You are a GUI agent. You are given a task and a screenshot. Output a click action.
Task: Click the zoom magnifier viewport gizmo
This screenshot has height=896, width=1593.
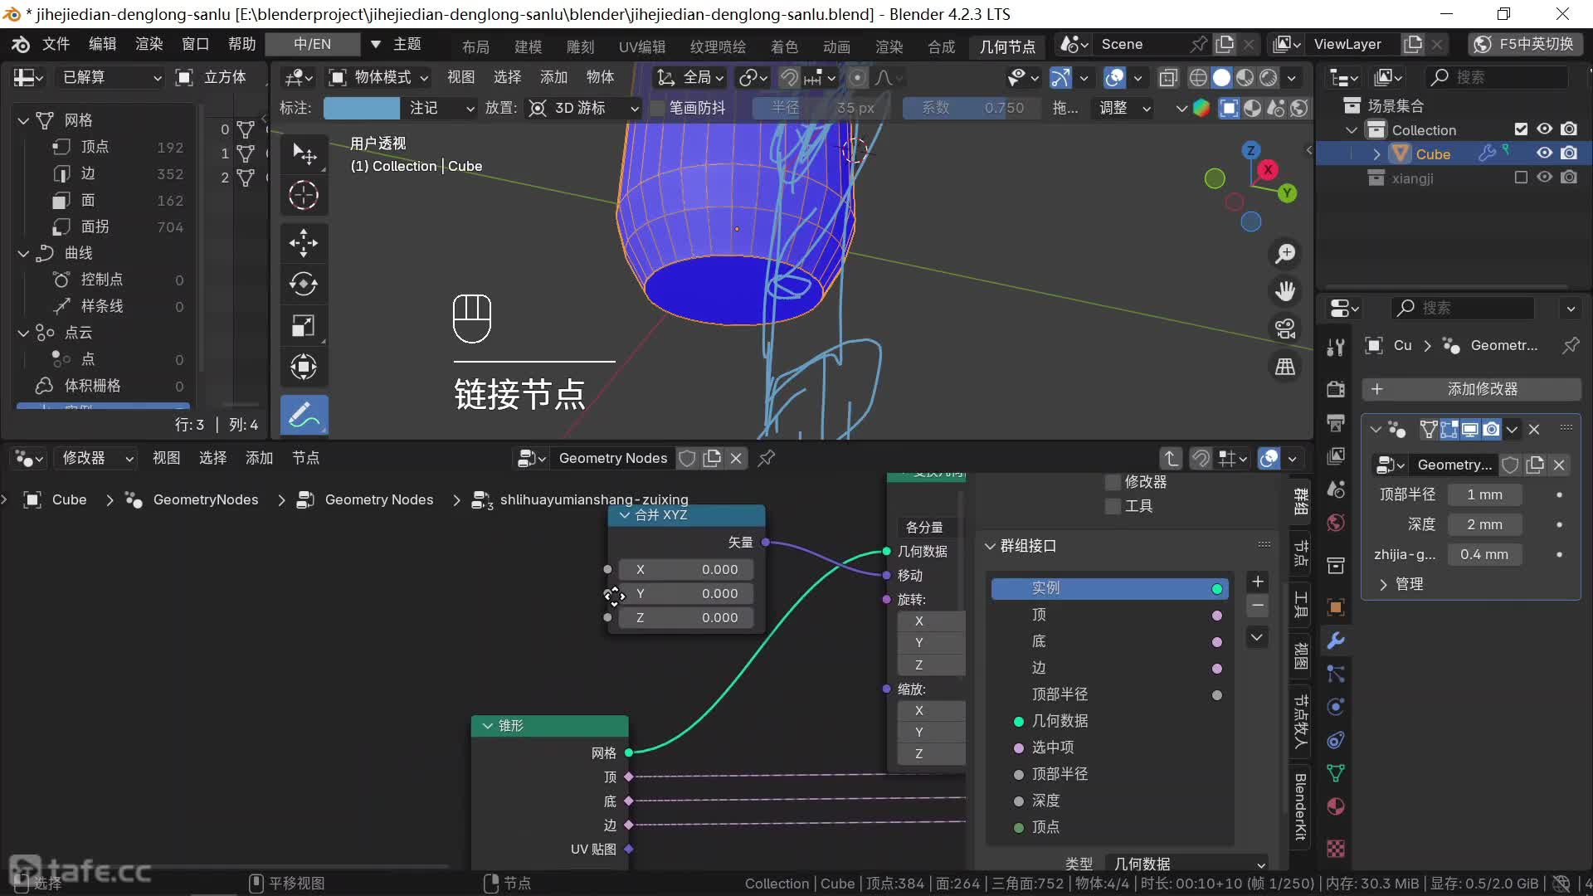(1285, 254)
